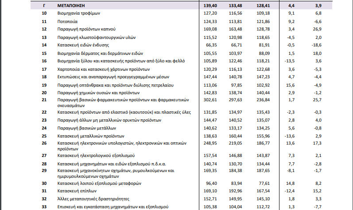
Task: Click value 192,96 in επίπλων row
Action: click(236, 191)
